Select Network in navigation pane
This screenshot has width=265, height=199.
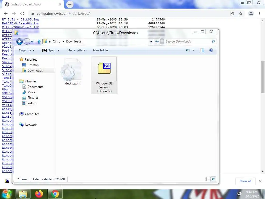point(28,125)
